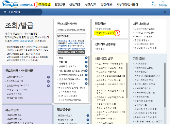Open the 양도소득세 신고도움 서비스 link
170x124 pixels.
(109, 68)
